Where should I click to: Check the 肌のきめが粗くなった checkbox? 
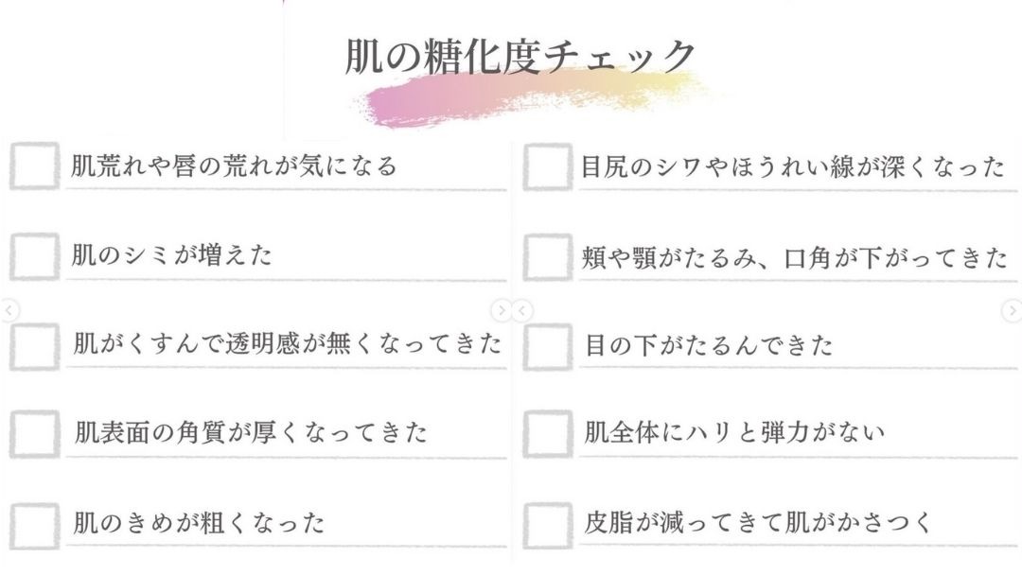35,525
